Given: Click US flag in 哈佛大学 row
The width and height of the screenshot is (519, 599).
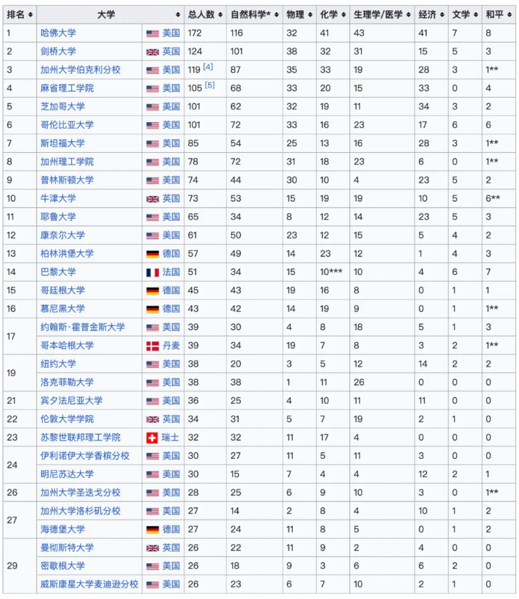Looking at the screenshot, I should 153,34.
